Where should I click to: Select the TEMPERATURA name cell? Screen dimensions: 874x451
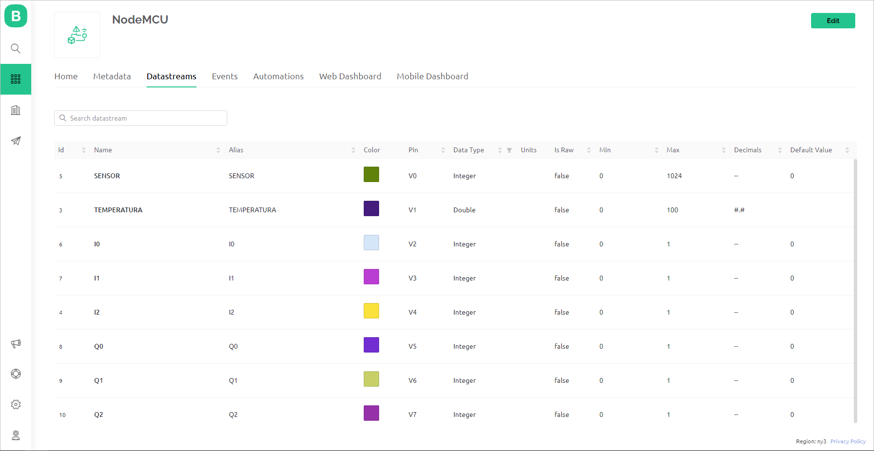(118, 210)
